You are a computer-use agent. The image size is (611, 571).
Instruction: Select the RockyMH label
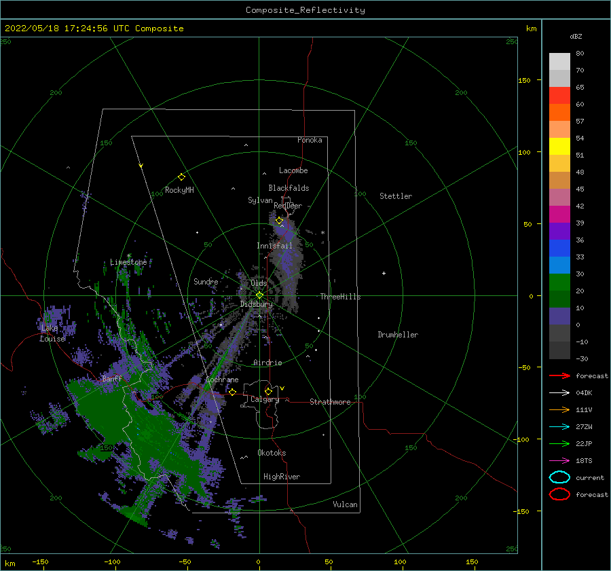[179, 190]
